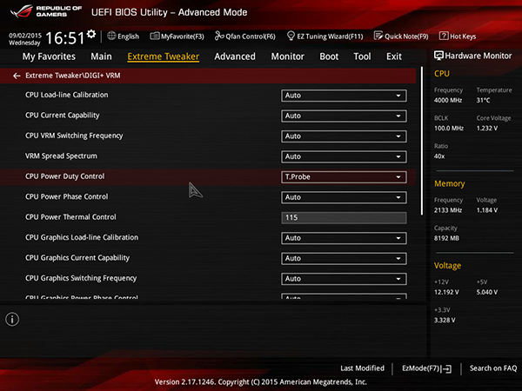Click the Extreme Tweaker\DIGI+ VRM breadcrumb
This screenshot has height=391, width=522.
coord(72,76)
